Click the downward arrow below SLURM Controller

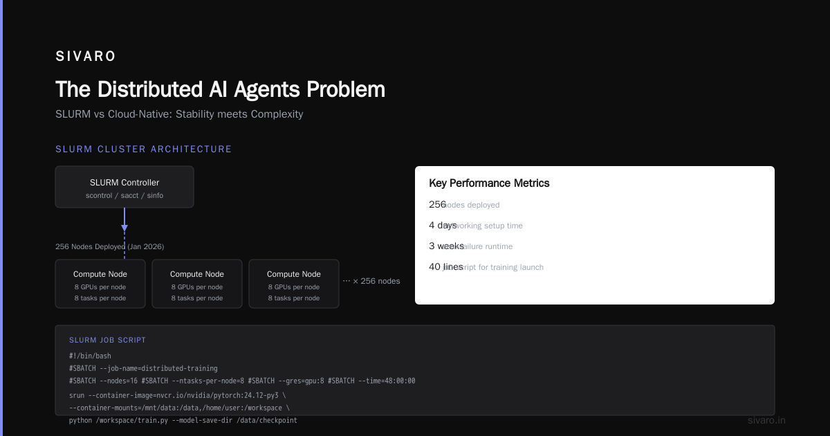pos(124,220)
